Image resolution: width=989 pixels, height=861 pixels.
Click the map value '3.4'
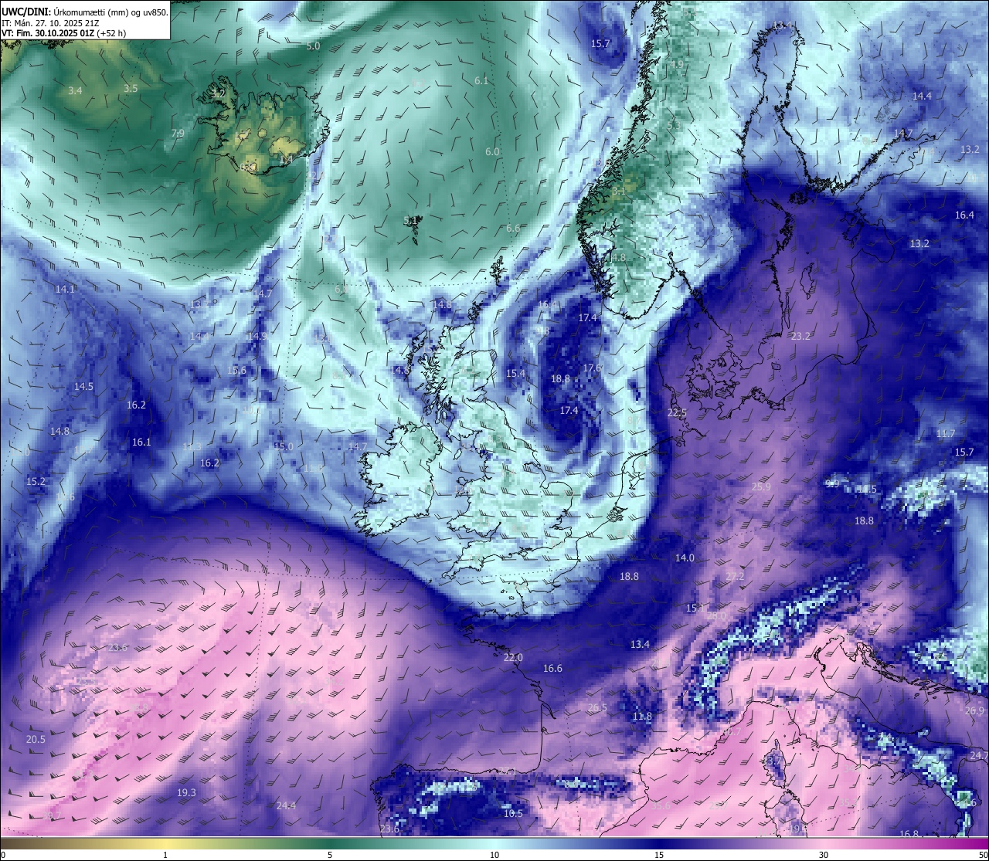tap(75, 91)
